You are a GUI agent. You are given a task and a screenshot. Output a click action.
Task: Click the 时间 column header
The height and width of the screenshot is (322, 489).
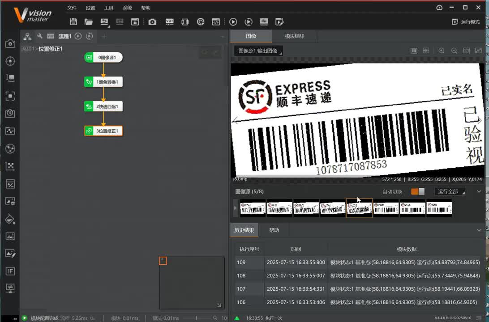(296, 249)
